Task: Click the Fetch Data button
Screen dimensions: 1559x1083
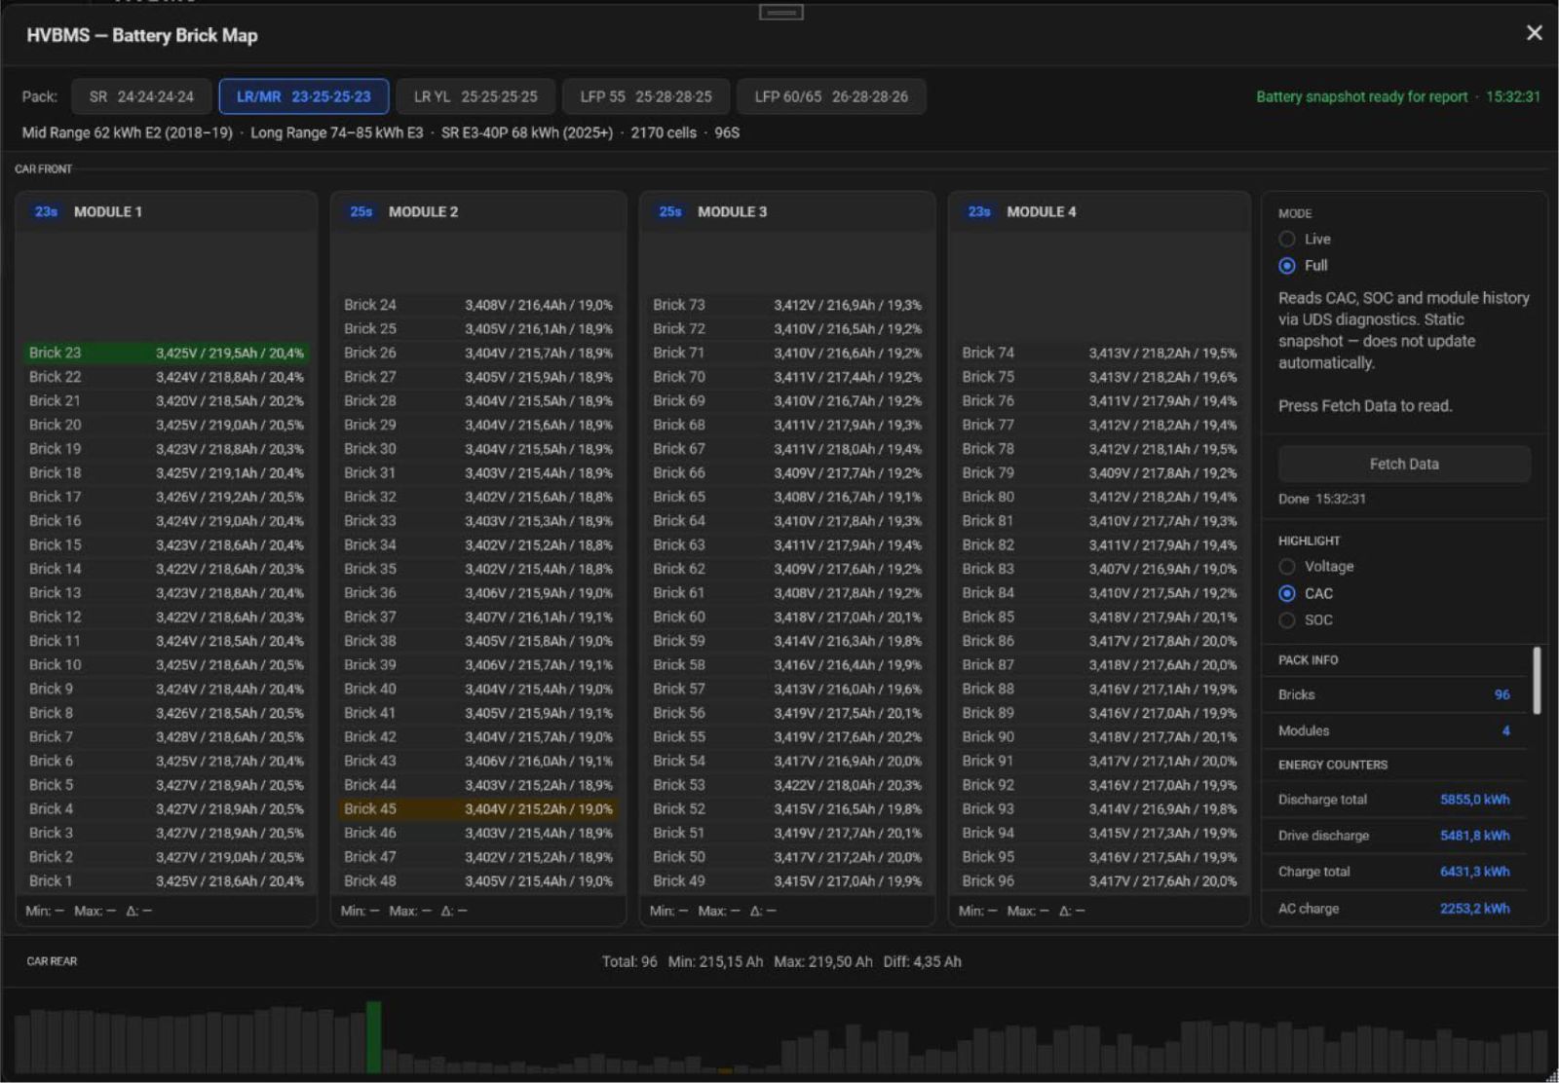Action: 1404,464
